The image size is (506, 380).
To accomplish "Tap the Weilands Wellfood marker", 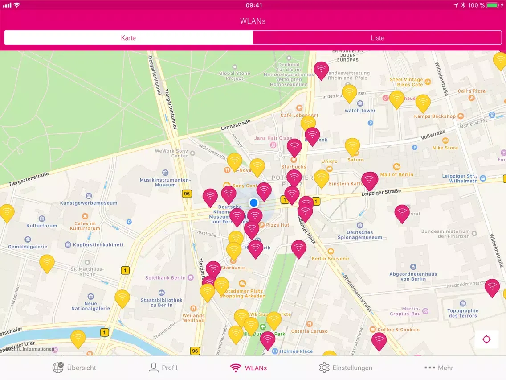I will point(193,308).
